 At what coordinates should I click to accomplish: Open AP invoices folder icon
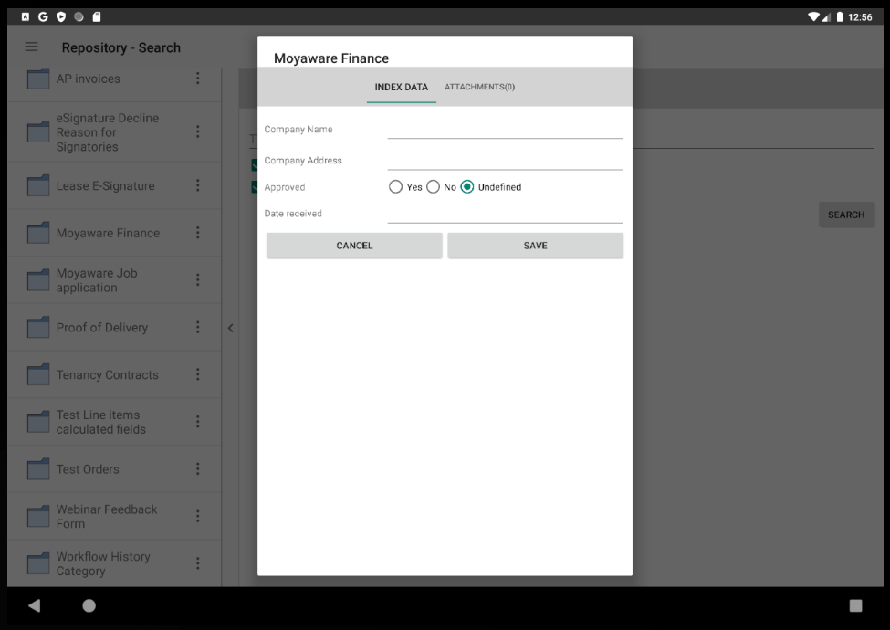38,79
